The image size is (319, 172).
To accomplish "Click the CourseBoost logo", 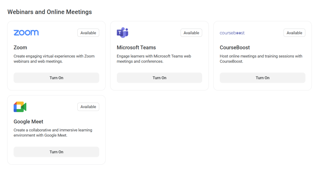I will click(x=232, y=33).
